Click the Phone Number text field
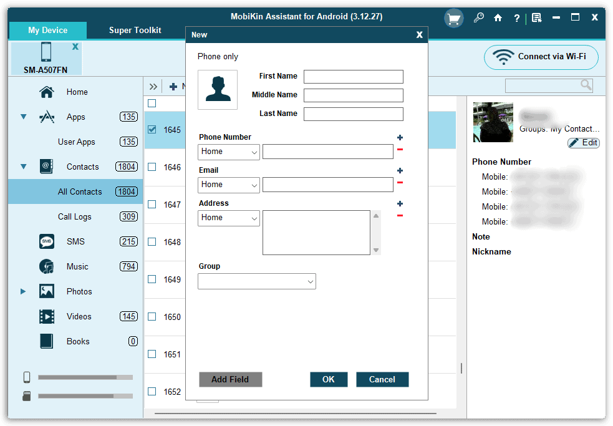The height and width of the screenshot is (426, 613). coord(328,152)
